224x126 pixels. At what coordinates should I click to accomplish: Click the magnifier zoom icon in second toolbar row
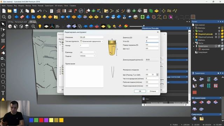4,17
